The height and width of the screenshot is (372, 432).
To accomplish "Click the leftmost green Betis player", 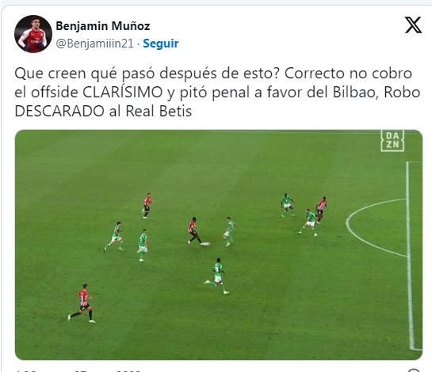I will pyautogui.click(x=114, y=237).
